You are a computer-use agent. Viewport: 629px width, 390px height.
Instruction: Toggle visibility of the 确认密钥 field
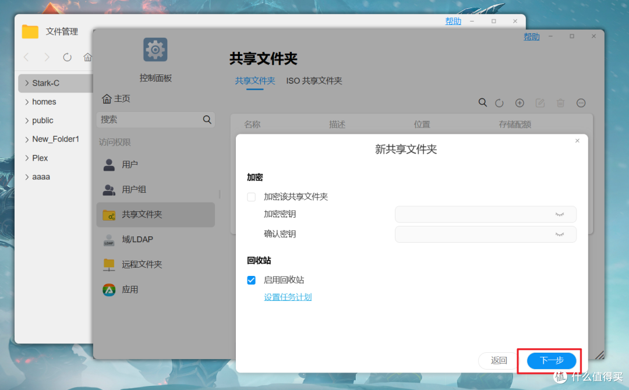560,235
